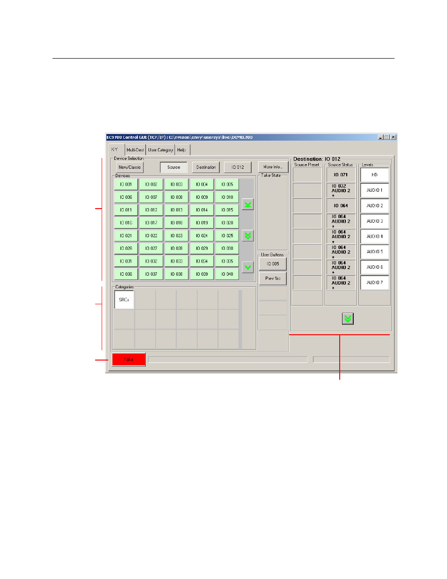The width and height of the screenshot is (447, 579).
Task: Select device IO 018
Action: click(x=176, y=223)
